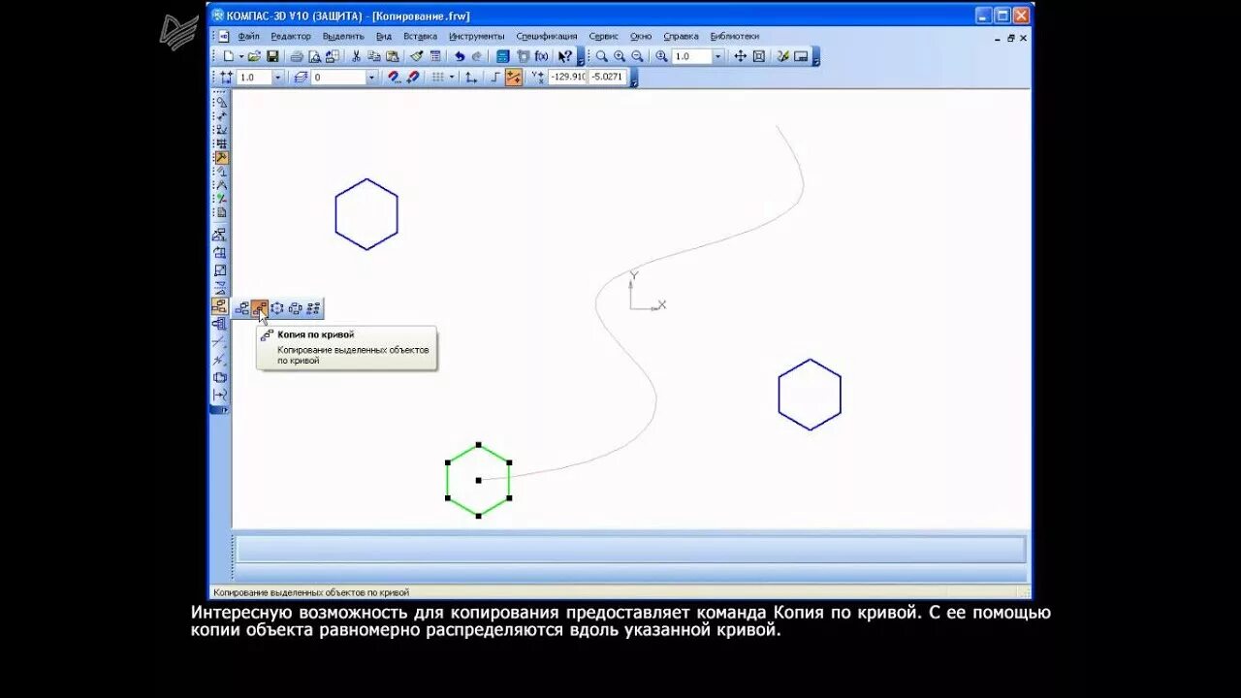The width and height of the screenshot is (1241, 698).
Task: Click the highlighted Copy tool in left panel
Action: [x=220, y=306]
